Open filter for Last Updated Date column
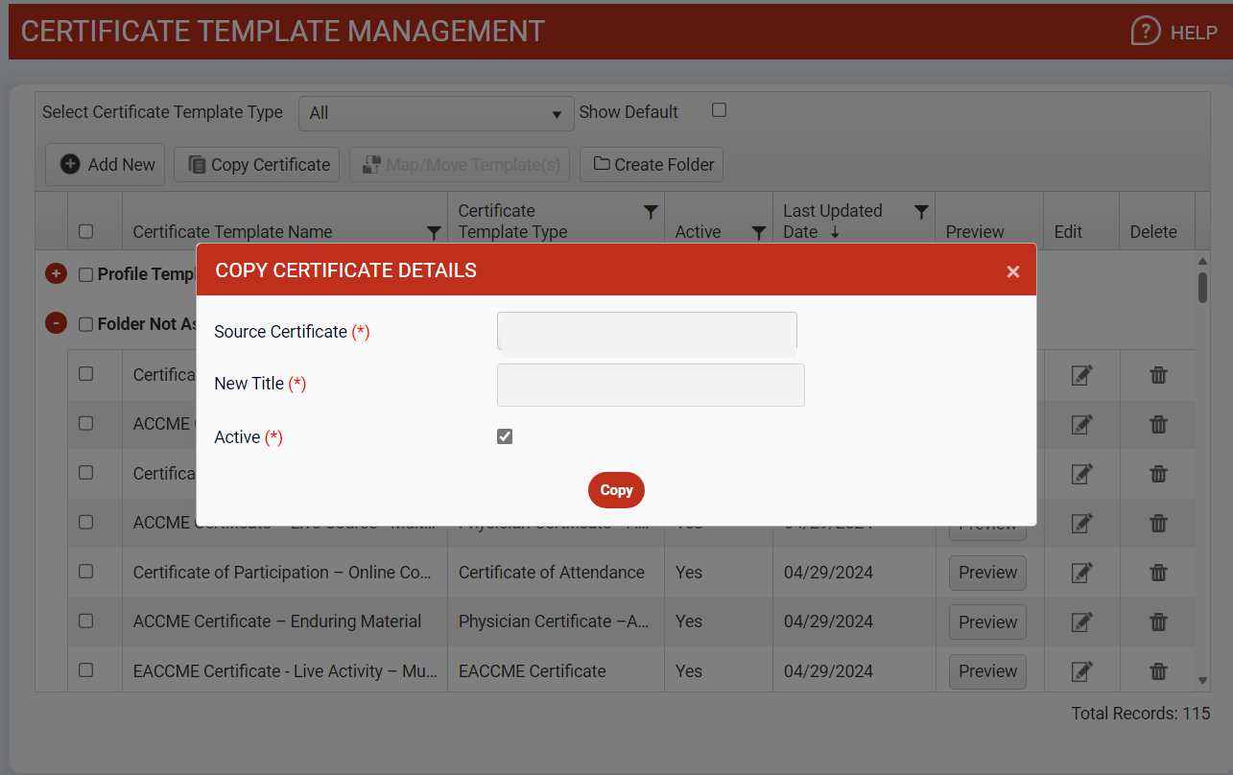The width and height of the screenshot is (1233, 775). [x=921, y=211]
